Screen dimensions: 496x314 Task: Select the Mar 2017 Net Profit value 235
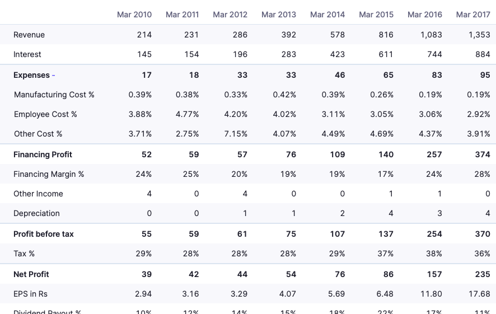coord(483,274)
